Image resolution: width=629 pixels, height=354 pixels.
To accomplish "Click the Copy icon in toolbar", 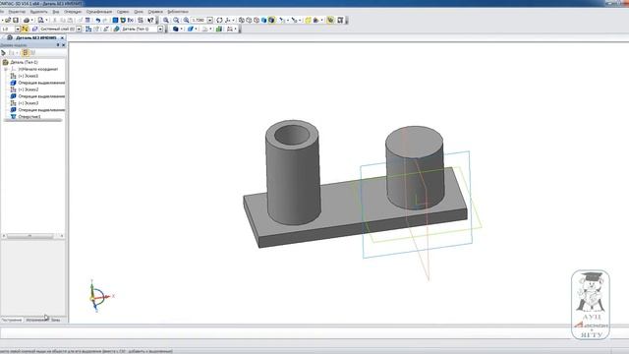I will coord(62,20).
